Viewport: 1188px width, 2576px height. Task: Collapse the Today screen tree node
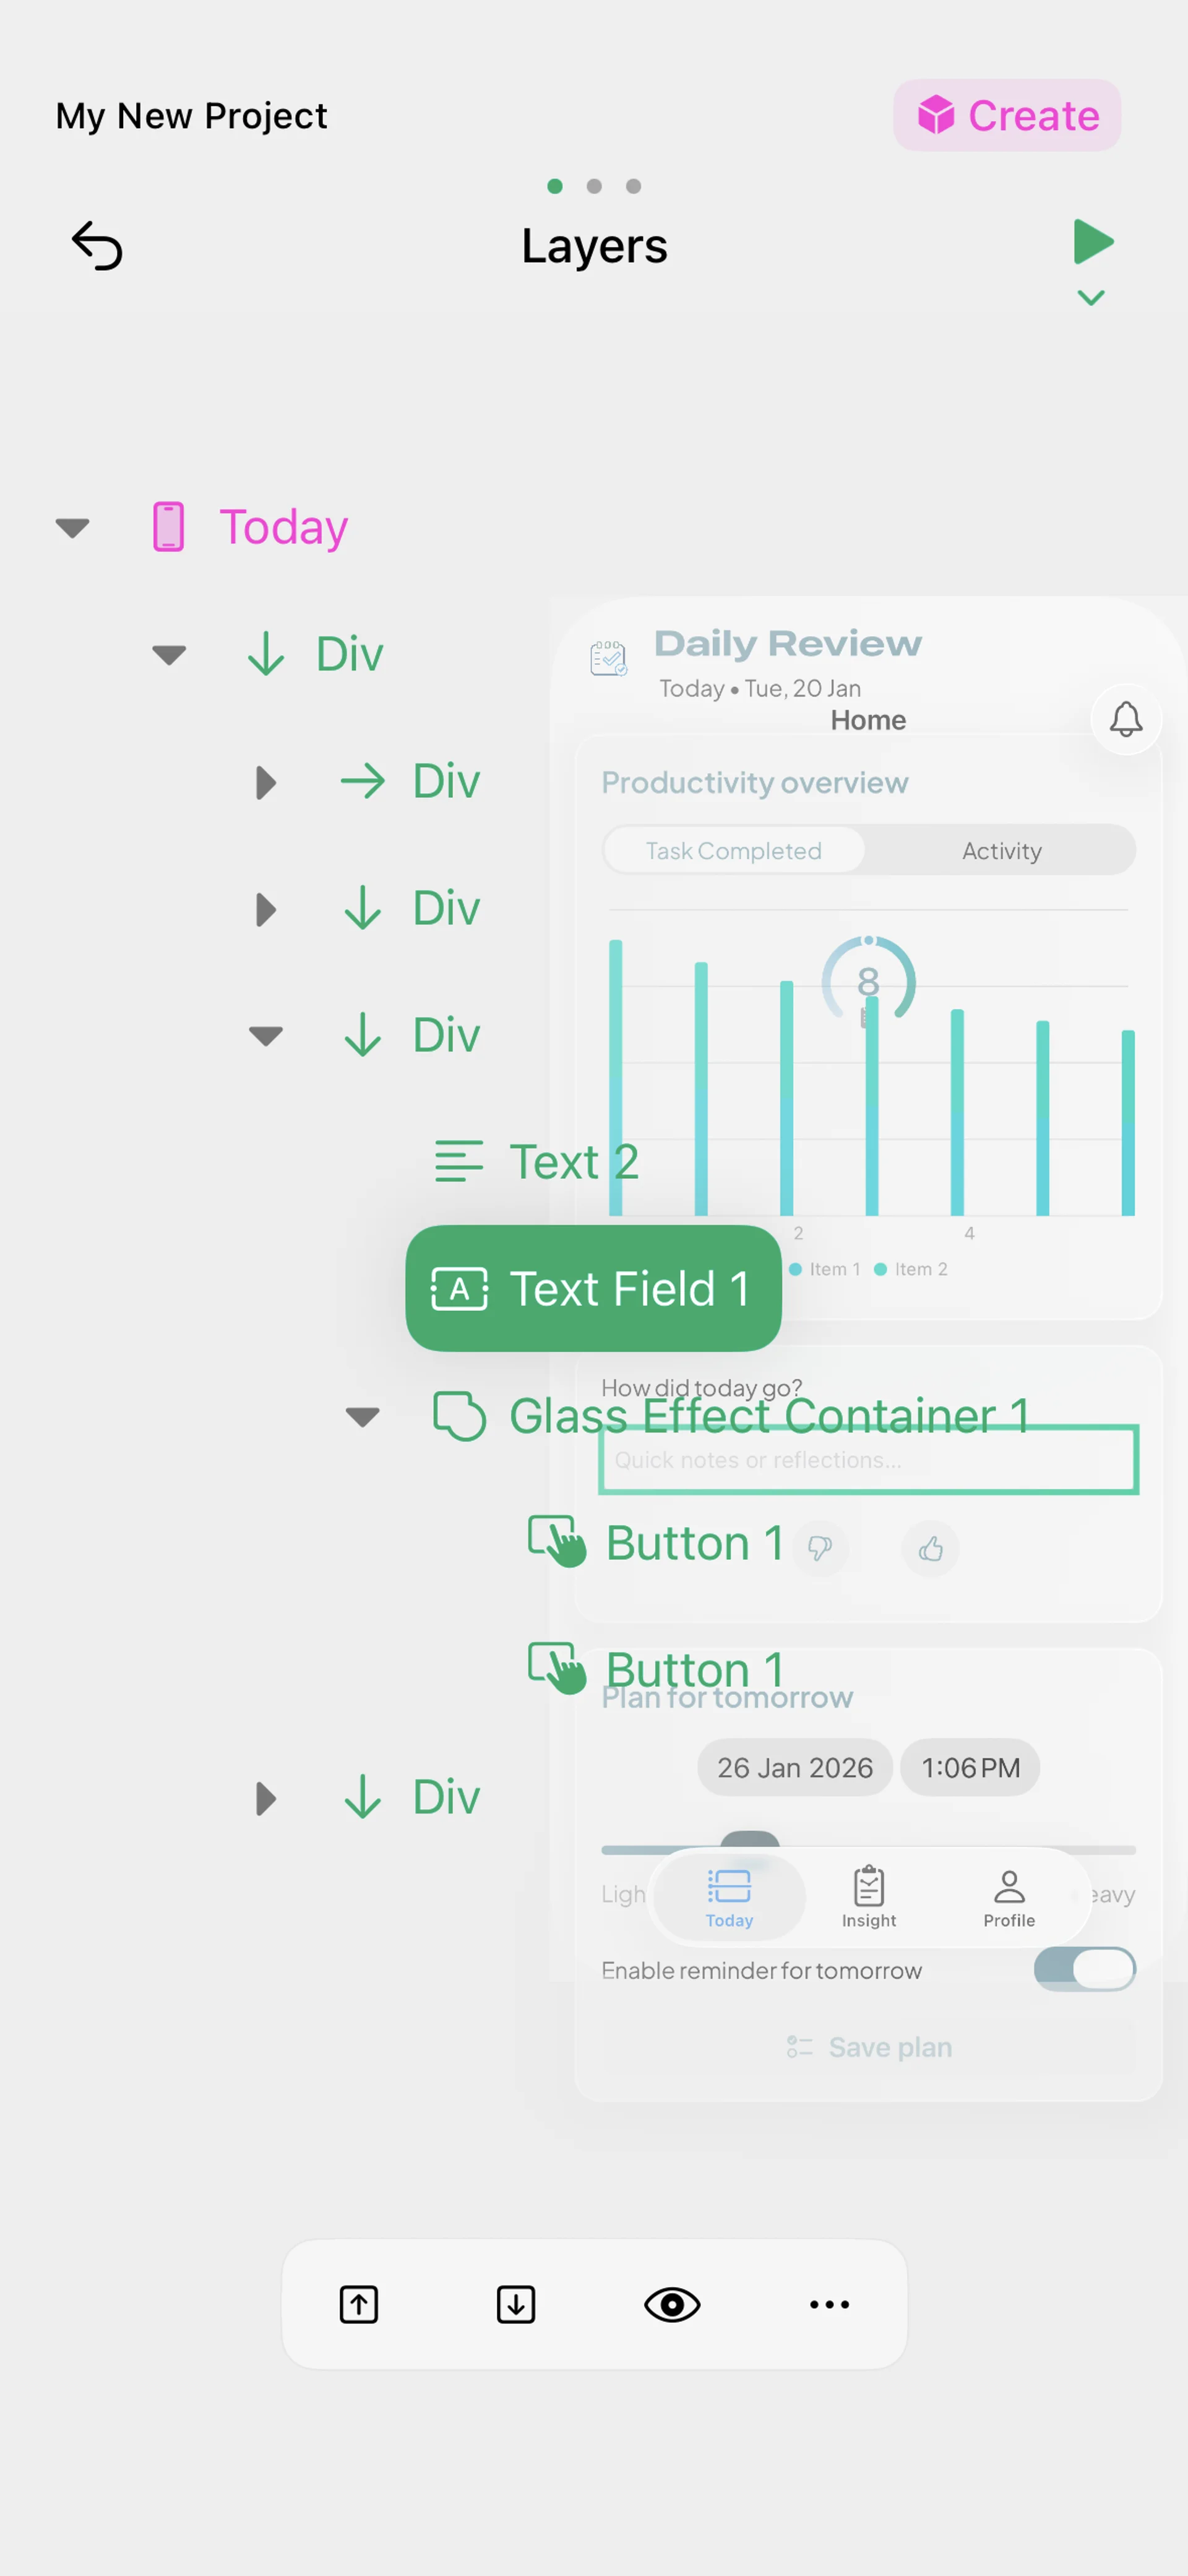tap(72, 527)
